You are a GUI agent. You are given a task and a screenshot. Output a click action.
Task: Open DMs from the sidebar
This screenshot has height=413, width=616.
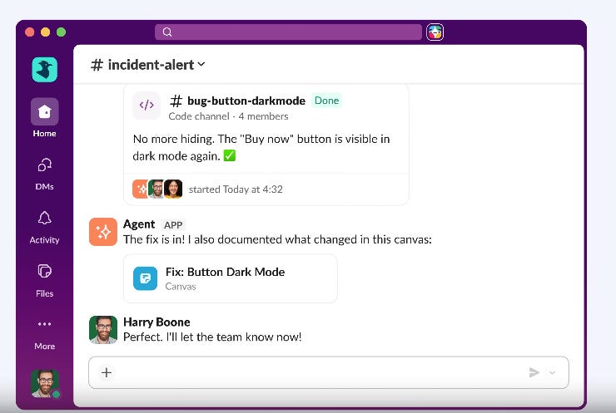(x=44, y=165)
